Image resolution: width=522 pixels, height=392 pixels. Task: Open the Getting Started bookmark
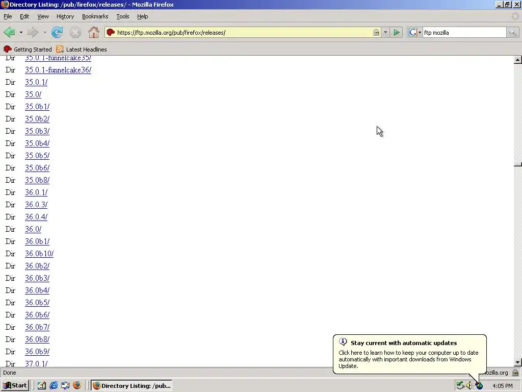point(28,50)
